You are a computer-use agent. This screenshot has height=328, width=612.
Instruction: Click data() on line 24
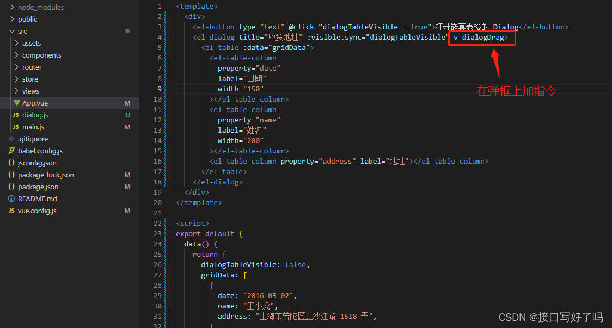pos(197,244)
